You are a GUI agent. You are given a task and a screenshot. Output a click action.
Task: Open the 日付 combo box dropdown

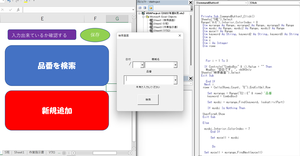pyautogui.click(x=142, y=65)
